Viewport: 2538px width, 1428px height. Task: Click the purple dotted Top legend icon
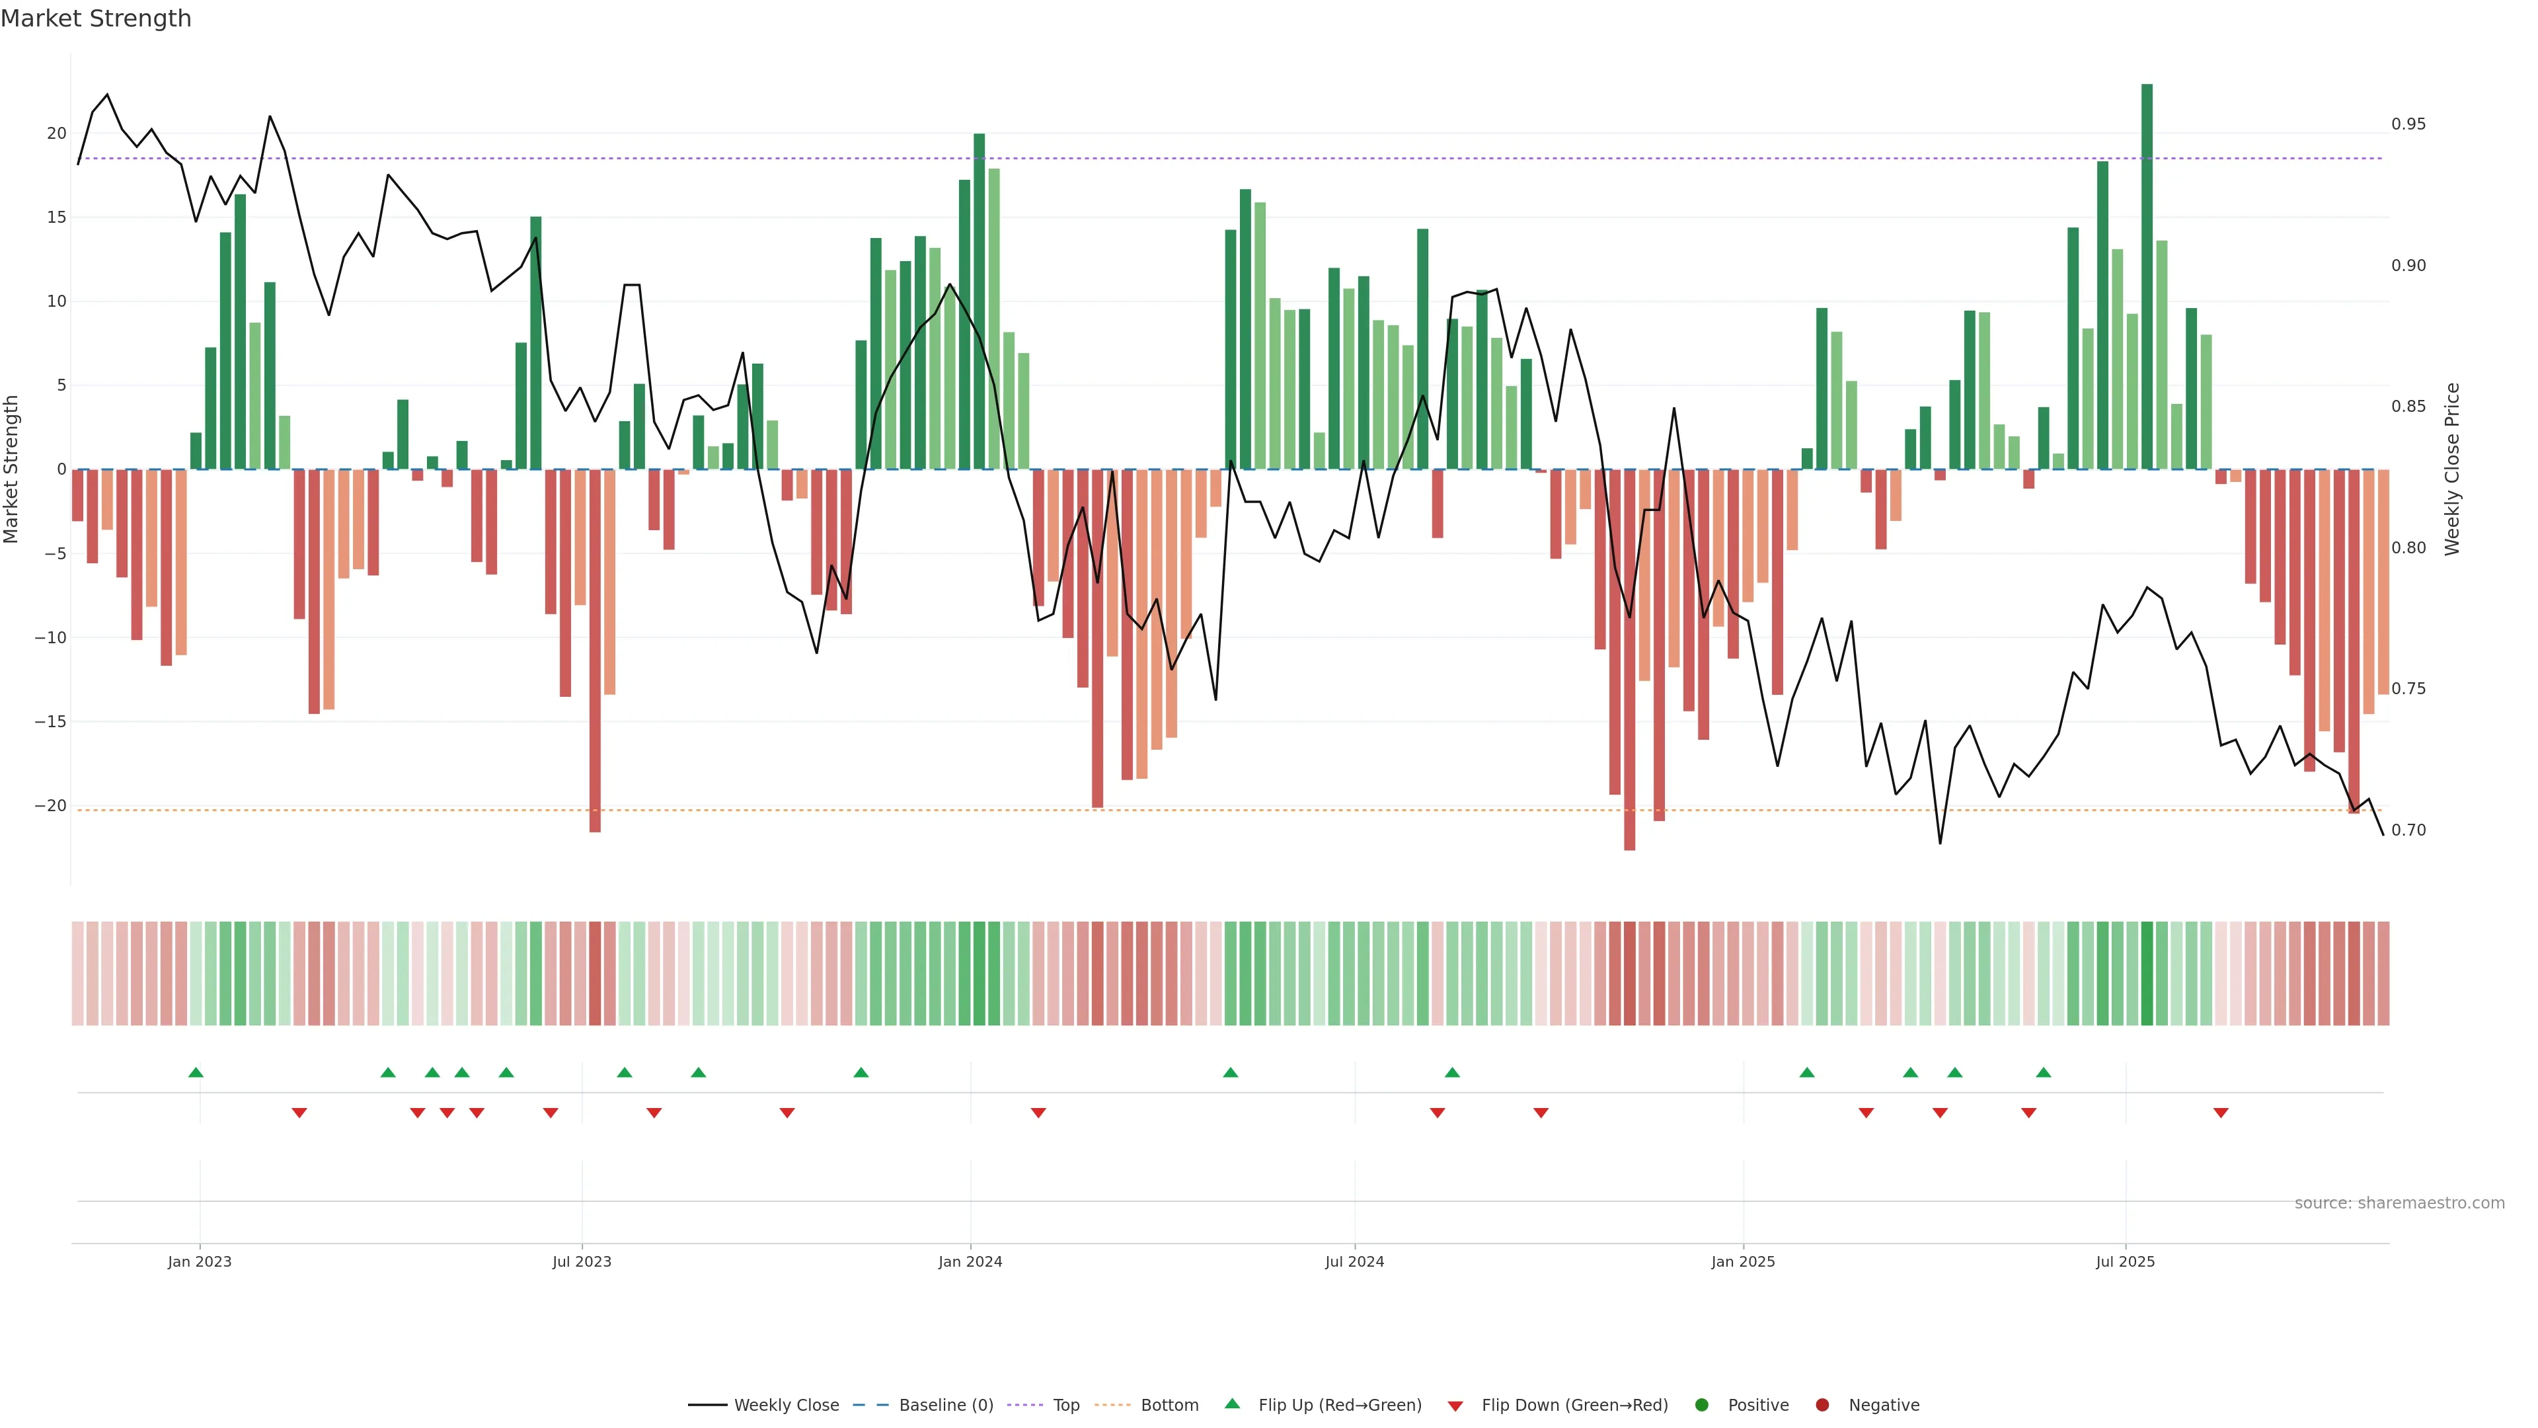pos(1024,1406)
